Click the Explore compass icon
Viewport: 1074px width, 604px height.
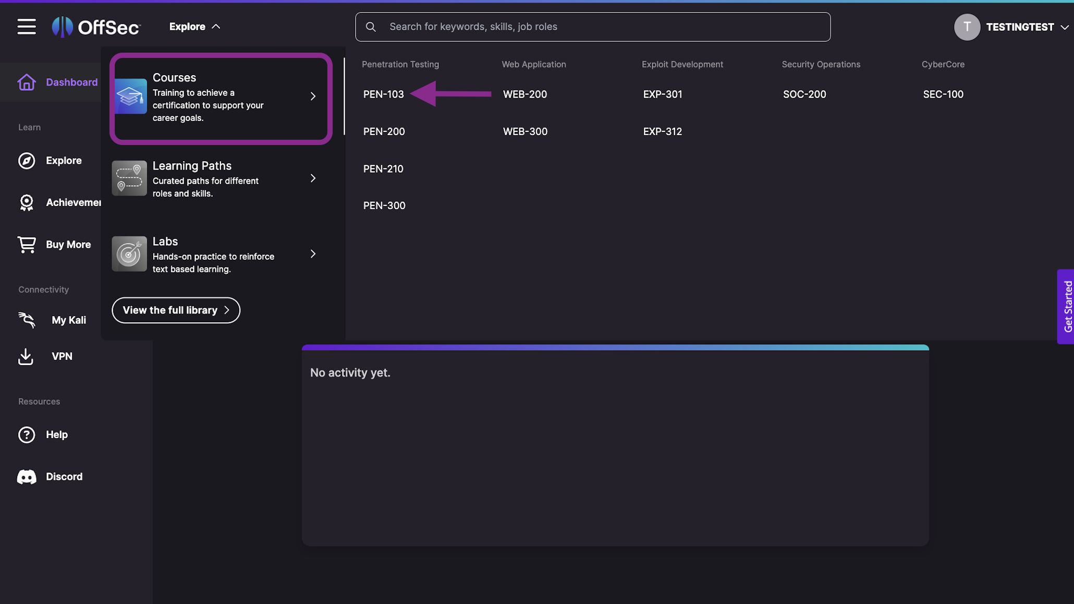click(x=27, y=161)
